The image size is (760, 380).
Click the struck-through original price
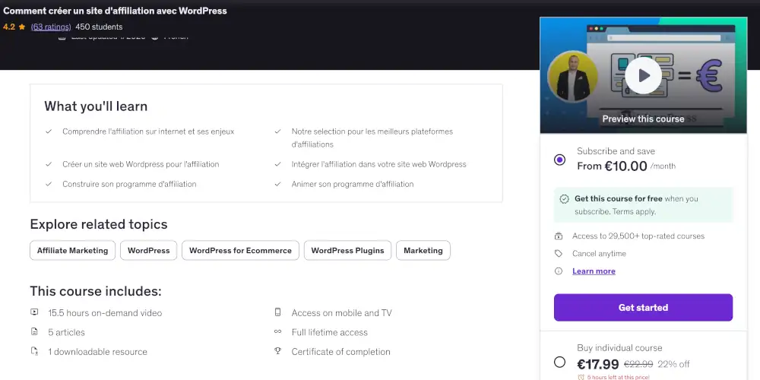pos(638,364)
